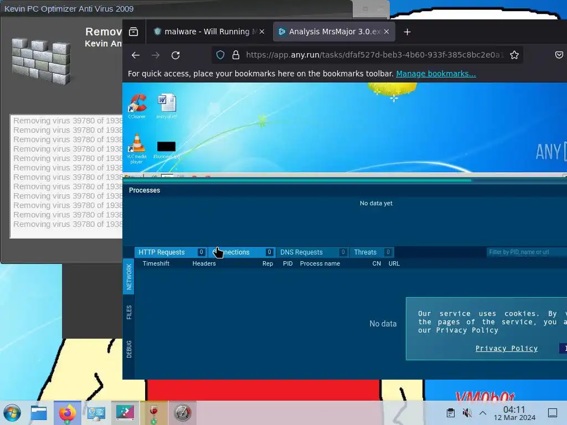Click the 'Filter by PID, name or url' field
Viewport: 567px width, 425px height.
click(x=527, y=252)
